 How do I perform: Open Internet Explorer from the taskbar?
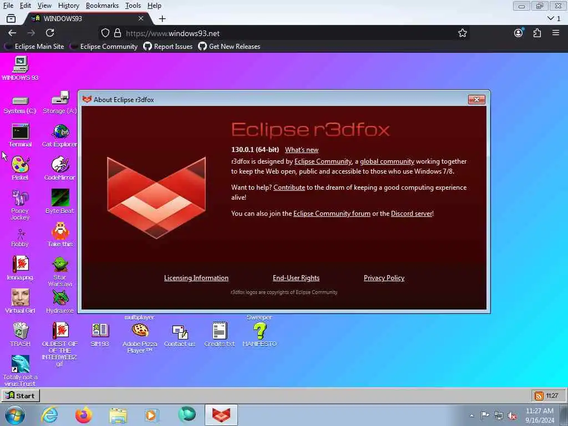(49, 415)
